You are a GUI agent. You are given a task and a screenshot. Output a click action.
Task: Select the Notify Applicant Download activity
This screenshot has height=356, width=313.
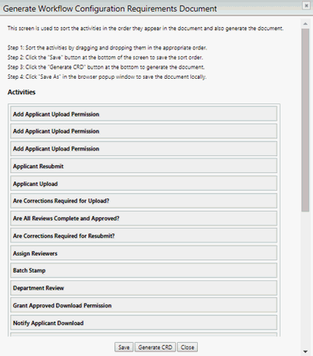144,323
